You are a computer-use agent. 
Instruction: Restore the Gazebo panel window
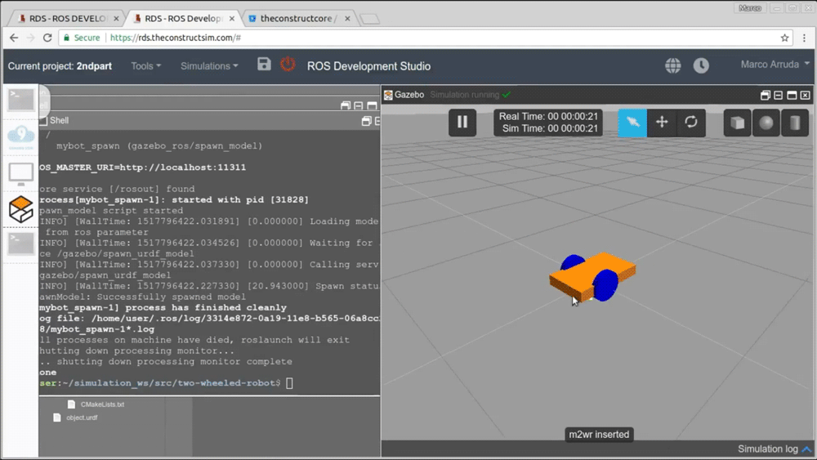tap(765, 95)
